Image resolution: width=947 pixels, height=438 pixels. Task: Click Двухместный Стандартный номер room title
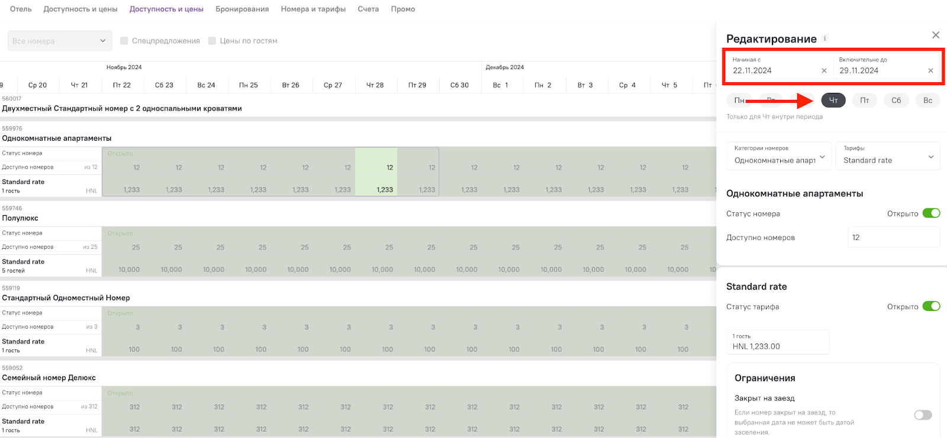[x=121, y=109]
